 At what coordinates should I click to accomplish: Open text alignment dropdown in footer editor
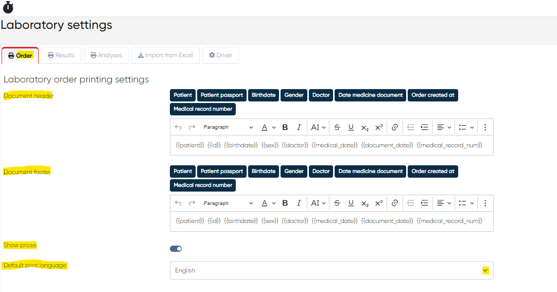444,203
